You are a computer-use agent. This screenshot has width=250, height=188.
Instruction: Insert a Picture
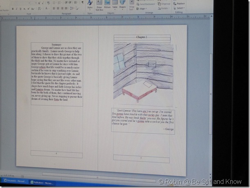click(107, 5)
